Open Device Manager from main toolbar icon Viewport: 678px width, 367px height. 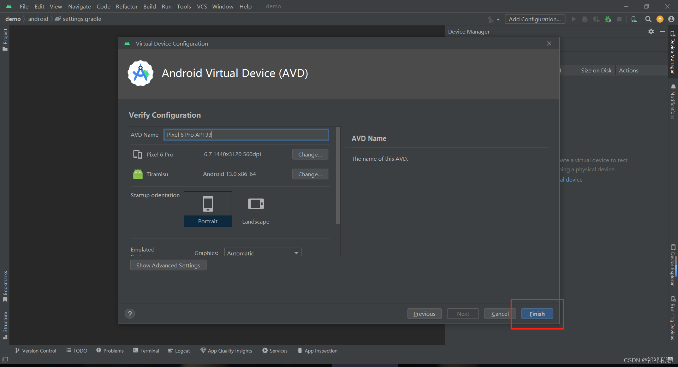click(634, 19)
